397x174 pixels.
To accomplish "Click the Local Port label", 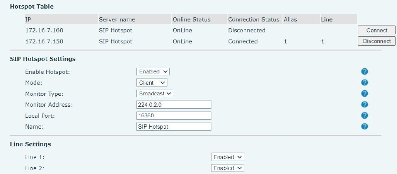I will (40, 116).
